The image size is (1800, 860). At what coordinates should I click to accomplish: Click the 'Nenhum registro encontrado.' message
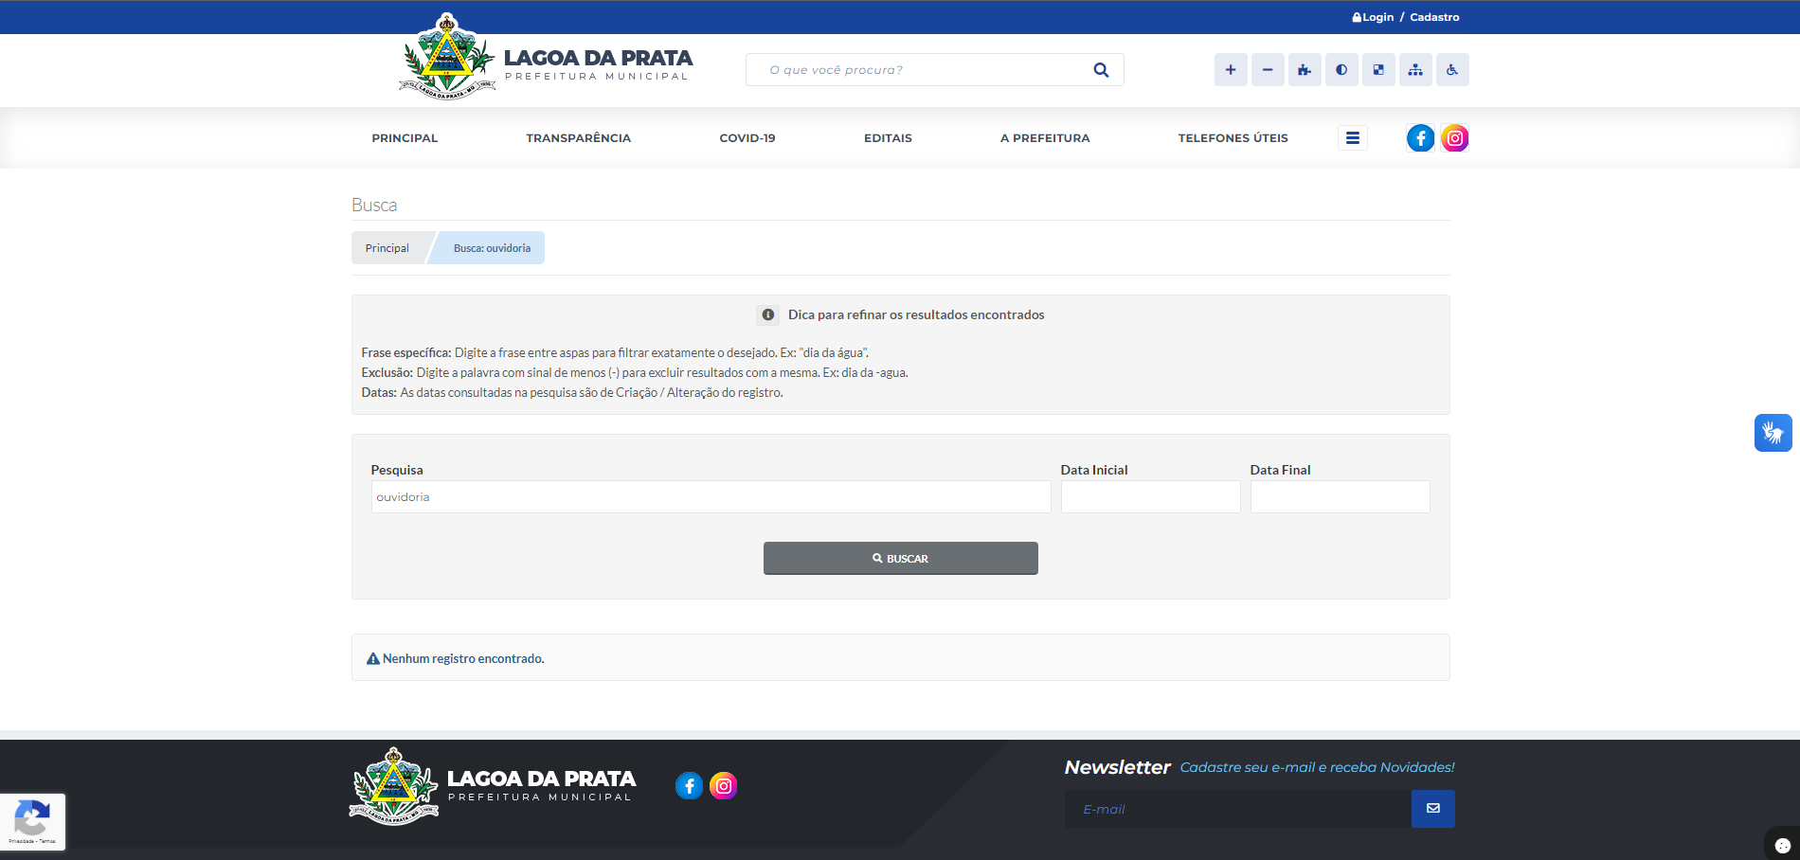pyautogui.click(x=463, y=658)
